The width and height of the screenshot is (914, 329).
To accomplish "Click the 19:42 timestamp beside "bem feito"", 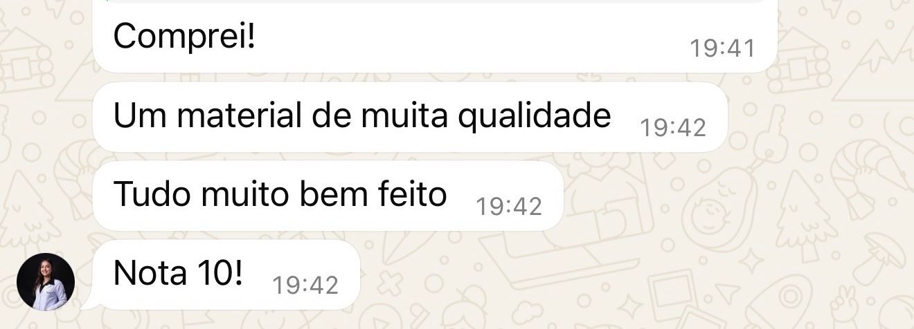I will click(x=509, y=206).
